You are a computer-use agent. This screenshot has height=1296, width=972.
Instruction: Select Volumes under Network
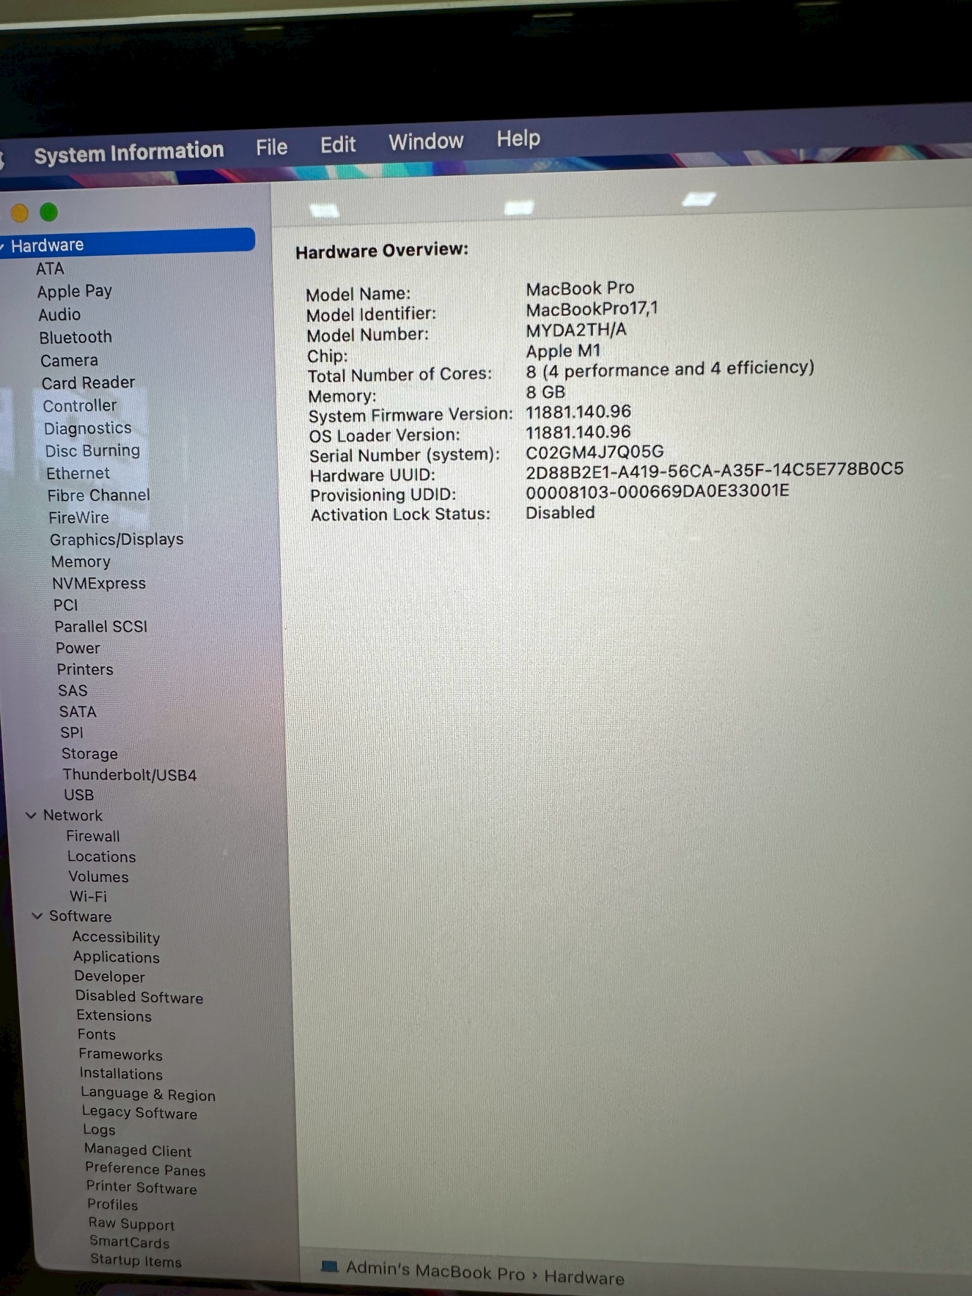pyautogui.click(x=98, y=877)
